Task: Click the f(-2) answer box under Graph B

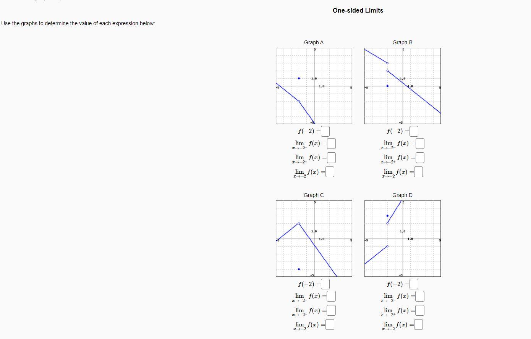Action: click(413, 131)
